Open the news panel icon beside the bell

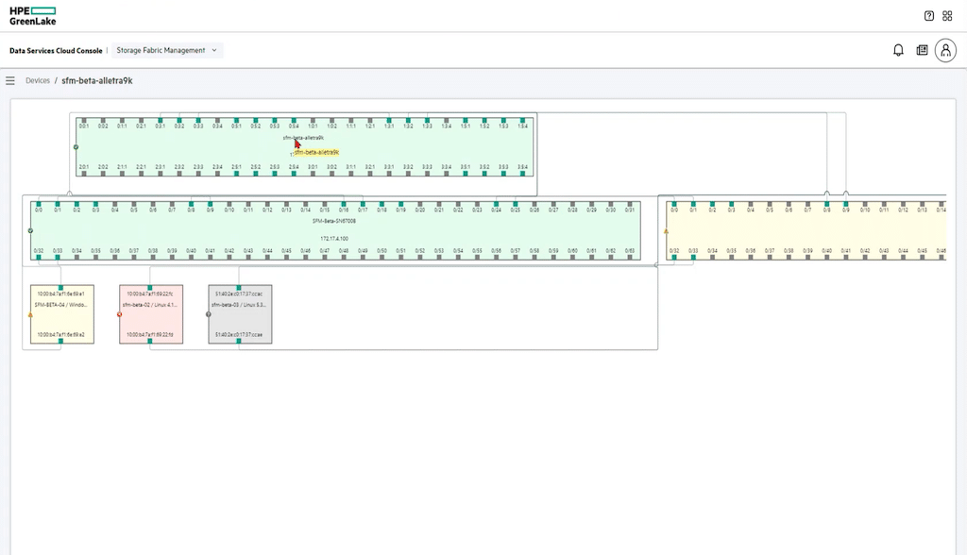[922, 51]
